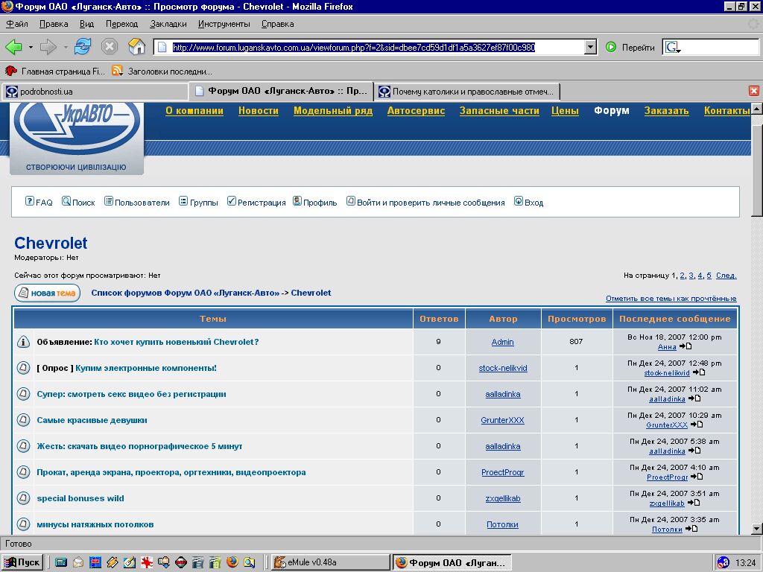Image resolution: width=763 pixels, height=572 pixels.
Task: Open the back button history dropdown
Action: [31, 47]
